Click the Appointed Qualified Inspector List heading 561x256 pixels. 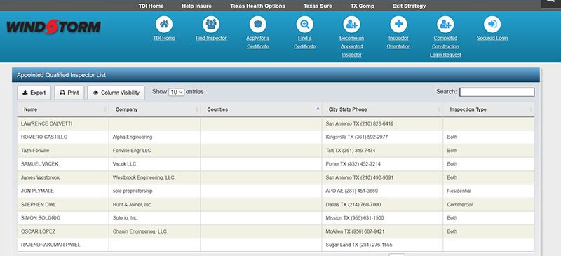(61, 75)
